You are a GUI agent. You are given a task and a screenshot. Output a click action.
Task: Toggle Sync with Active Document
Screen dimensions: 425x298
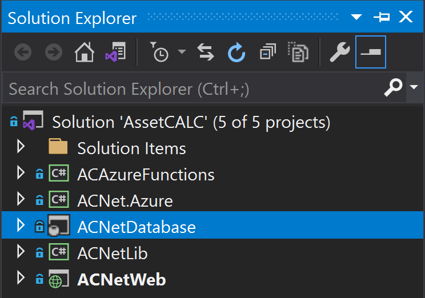point(206,52)
